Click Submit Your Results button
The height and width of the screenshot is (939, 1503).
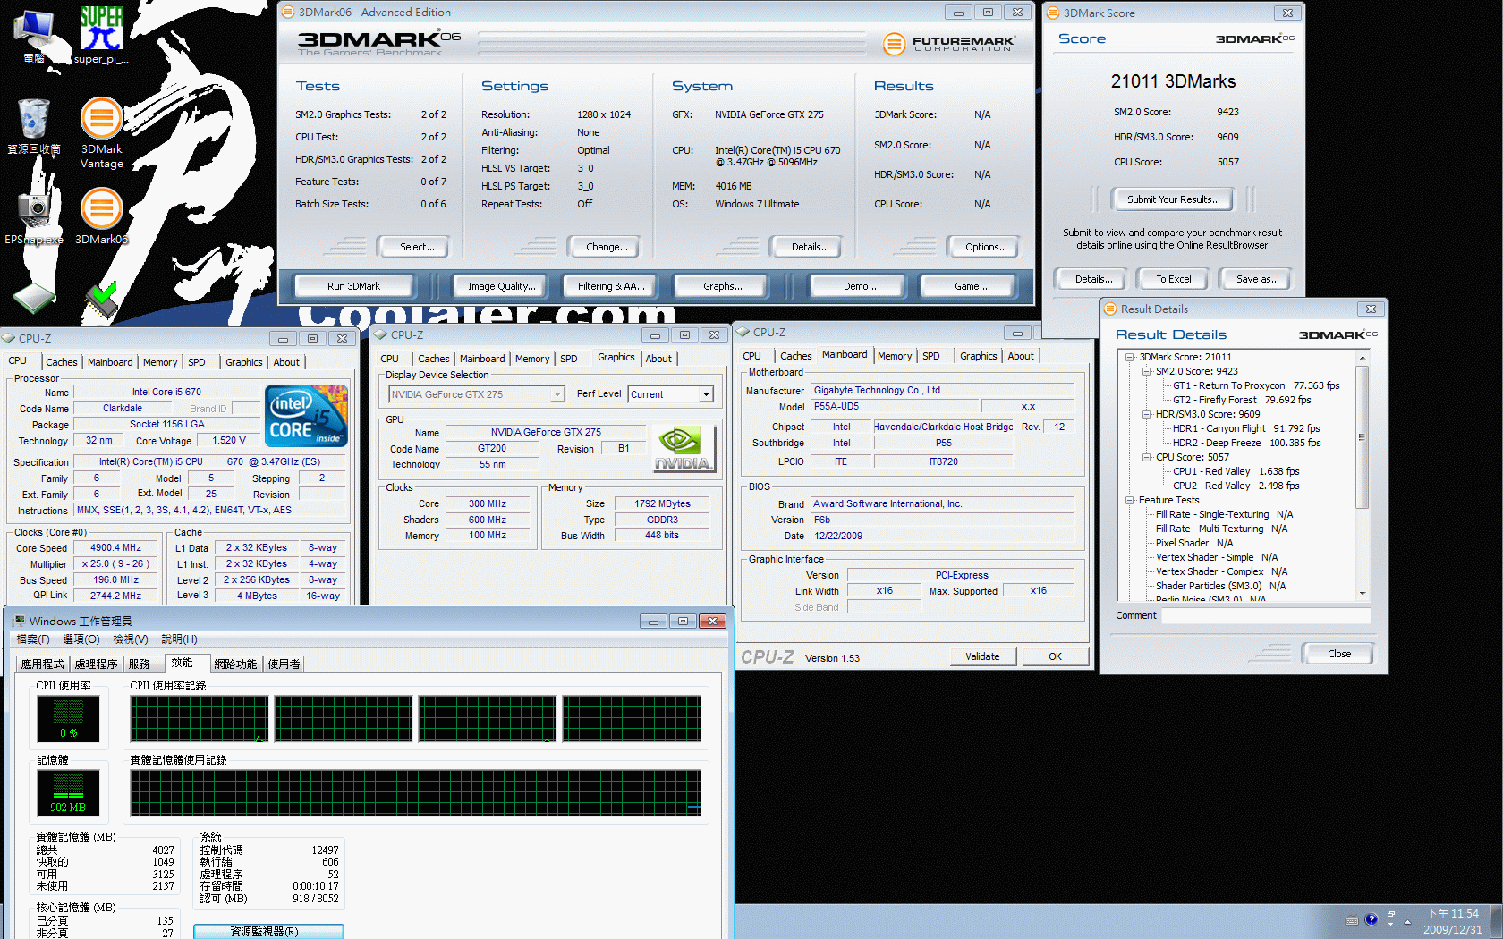pyautogui.click(x=1172, y=199)
